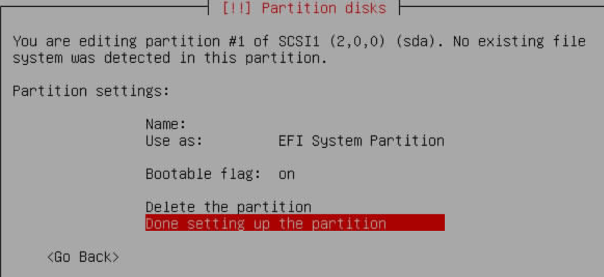Viewport: 604px width, 277px height.
Task: Select the Name: setting row
Action: click(x=294, y=124)
